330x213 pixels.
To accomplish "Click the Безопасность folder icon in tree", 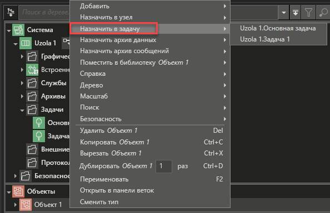I will point(26,176).
